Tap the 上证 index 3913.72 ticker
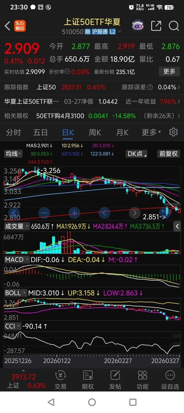 point(24,377)
